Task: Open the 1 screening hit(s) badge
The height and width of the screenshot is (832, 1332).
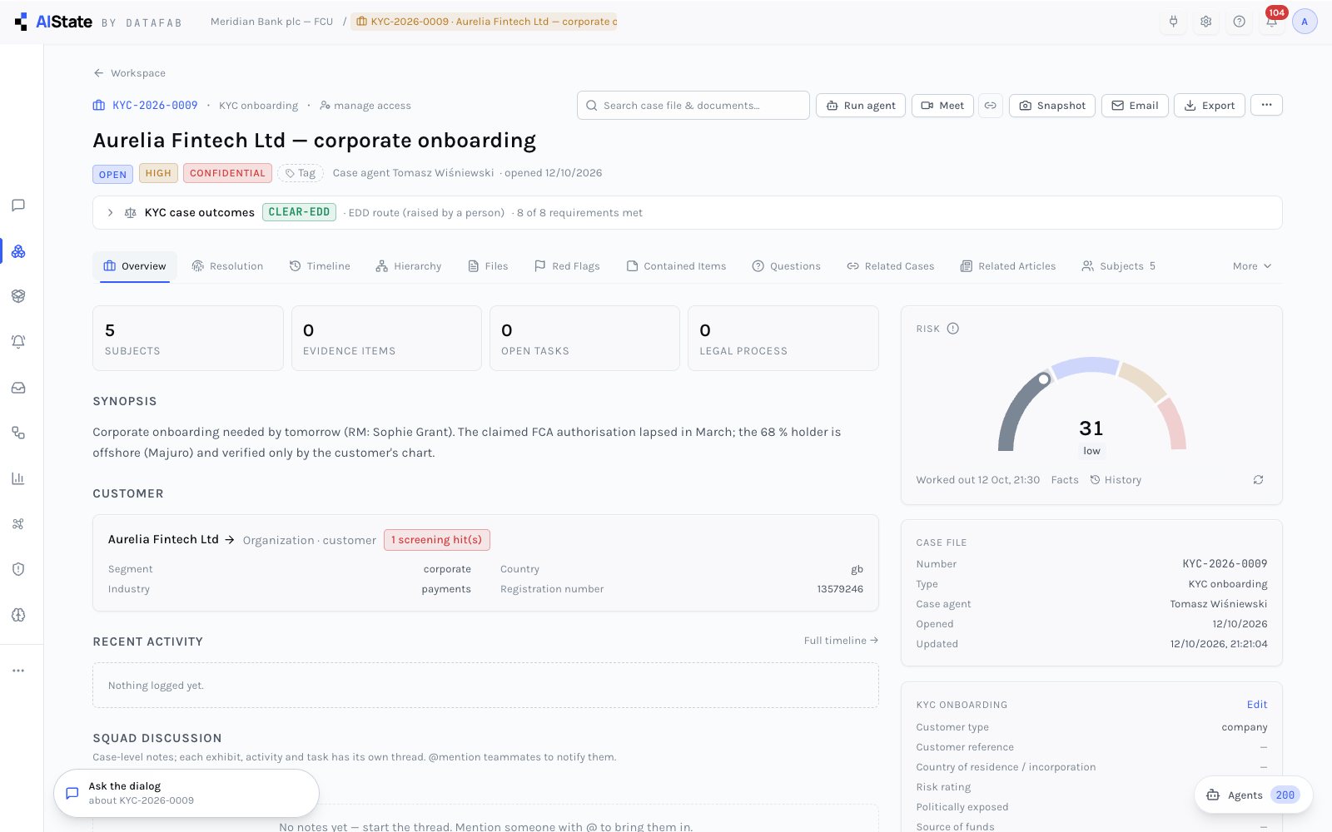Action: point(437,540)
